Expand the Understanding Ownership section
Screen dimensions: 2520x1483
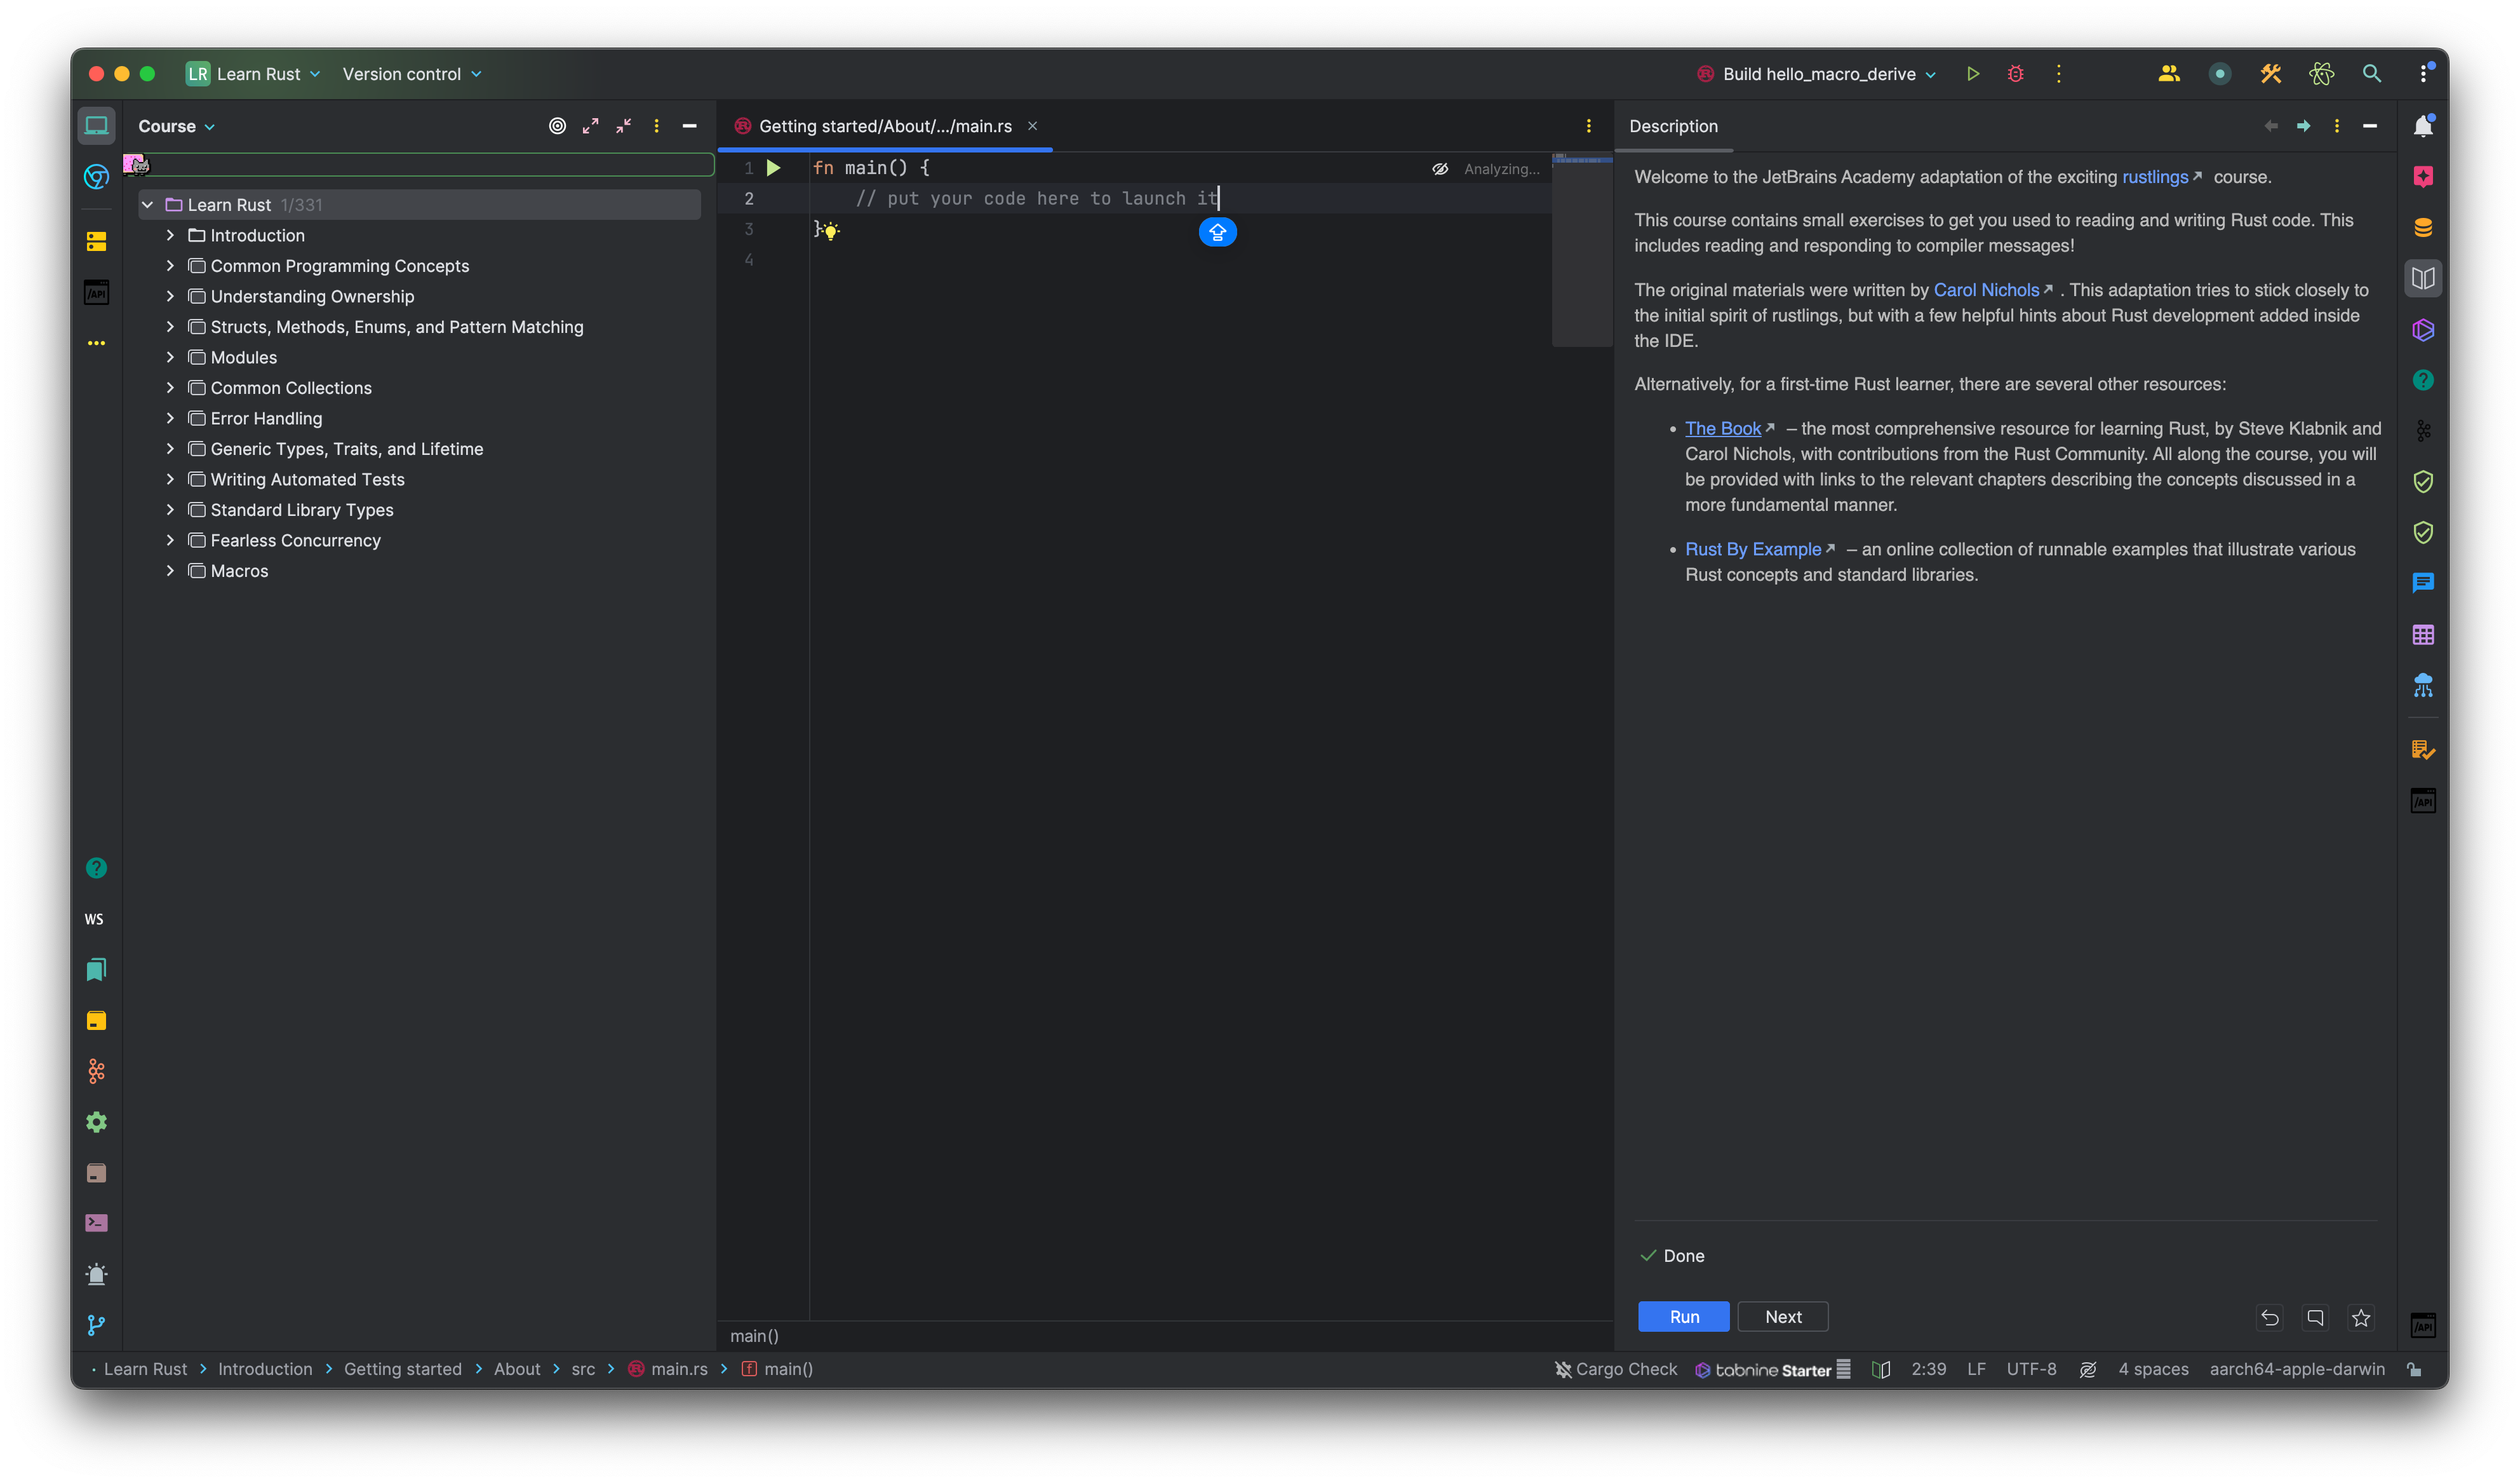pyautogui.click(x=170, y=296)
